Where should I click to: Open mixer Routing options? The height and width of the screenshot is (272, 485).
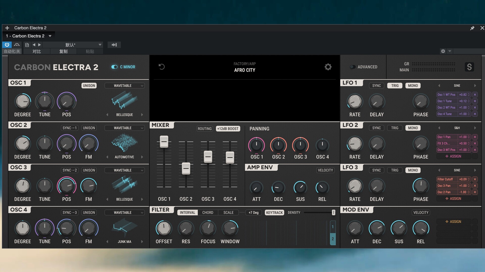(205, 129)
